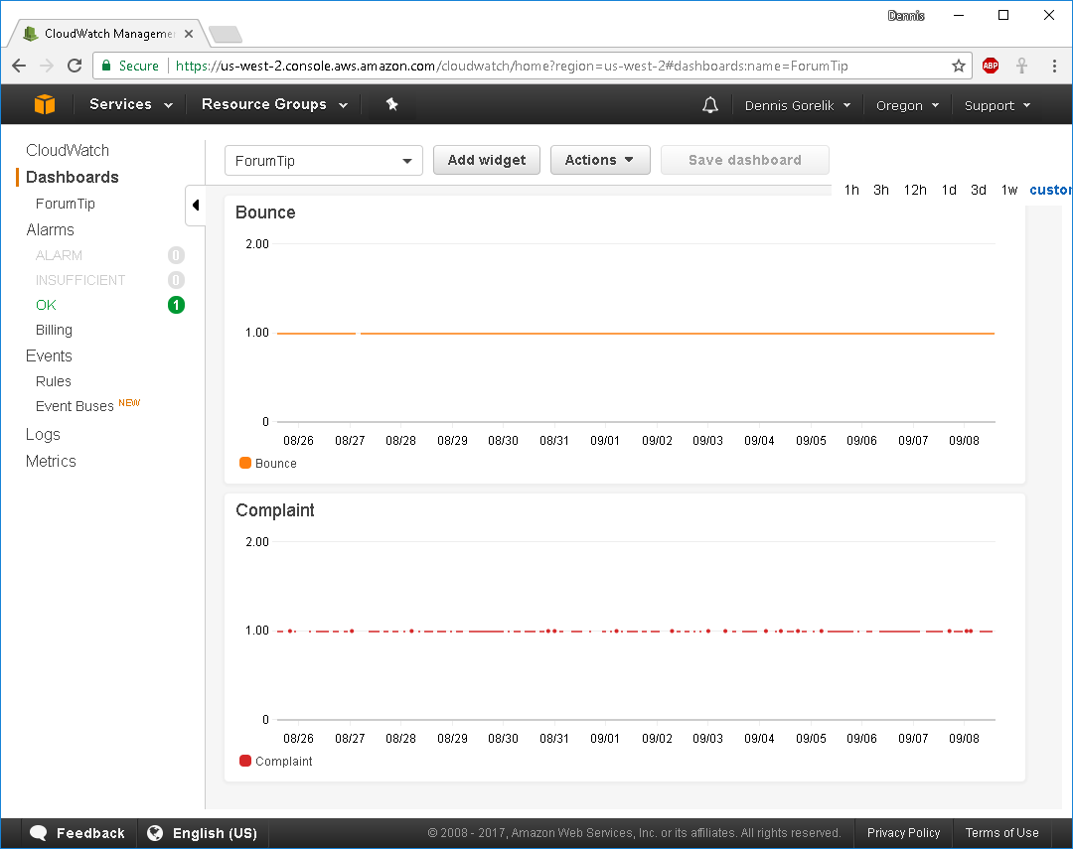Click the globe language icon
Image resolution: width=1073 pixels, height=849 pixels.
click(155, 832)
